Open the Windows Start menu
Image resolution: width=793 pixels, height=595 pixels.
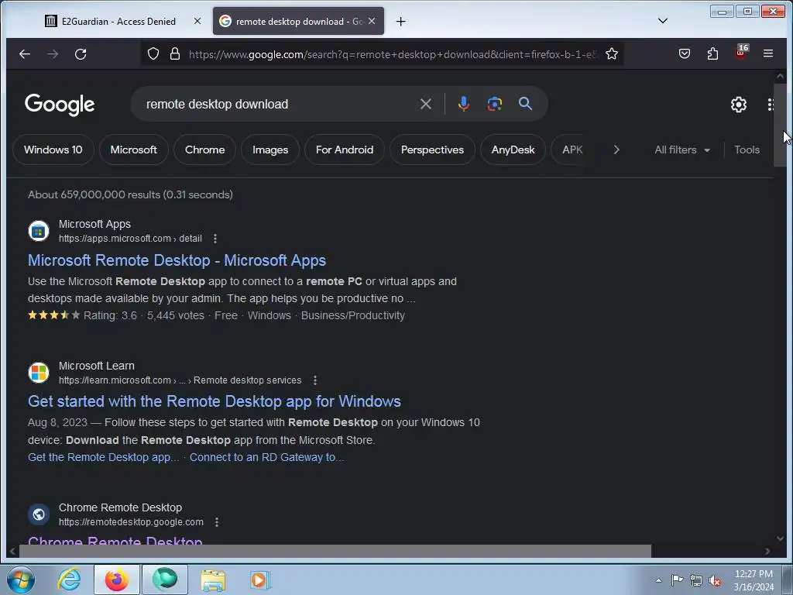[x=20, y=580]
